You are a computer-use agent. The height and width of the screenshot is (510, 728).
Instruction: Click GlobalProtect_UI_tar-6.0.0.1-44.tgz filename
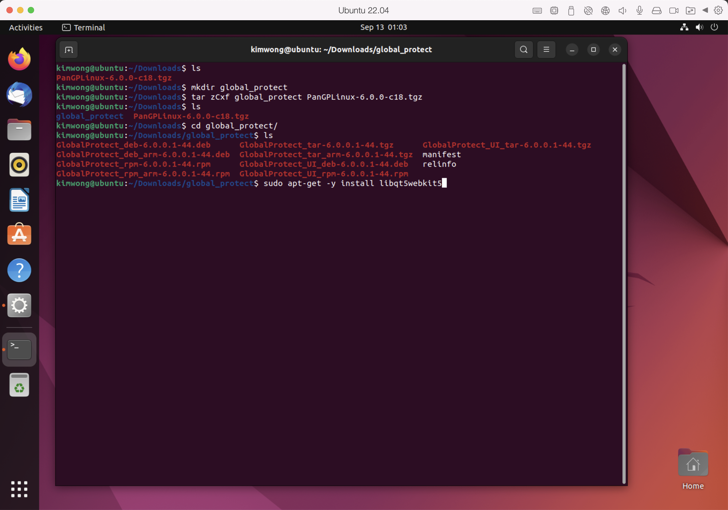pyautogui.click(x=506, y=145)
